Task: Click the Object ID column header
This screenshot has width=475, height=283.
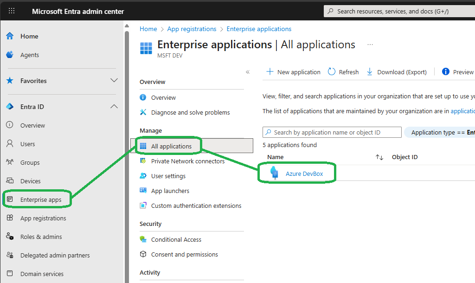Action: [404, 157]
